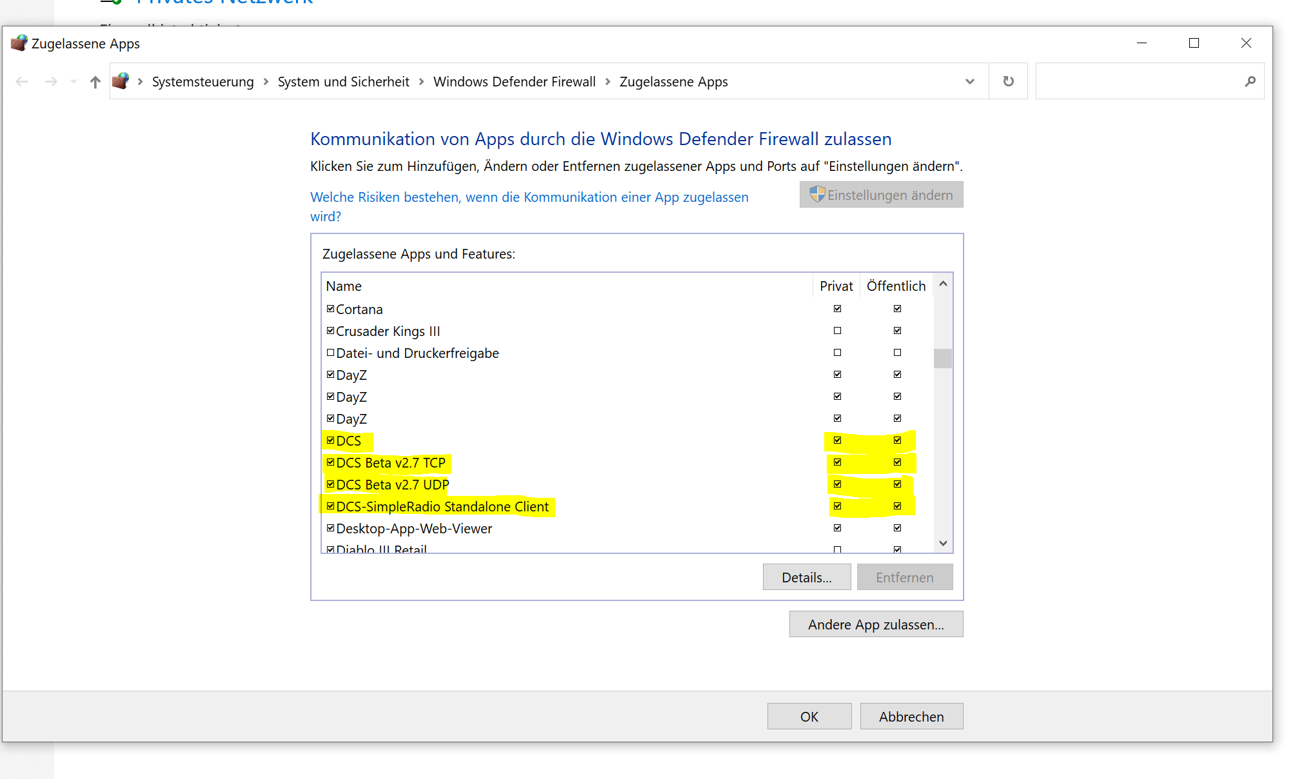Click the back navigation arrow

click(22, 81)
